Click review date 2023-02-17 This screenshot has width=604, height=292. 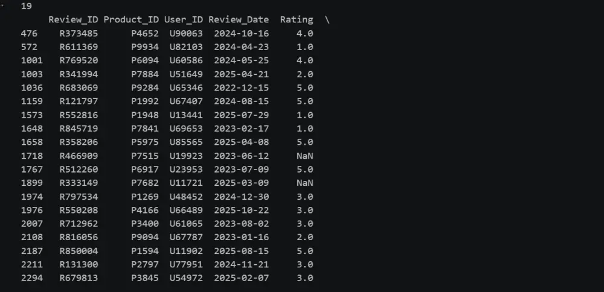pyautogui.click(x=241, y=129)
